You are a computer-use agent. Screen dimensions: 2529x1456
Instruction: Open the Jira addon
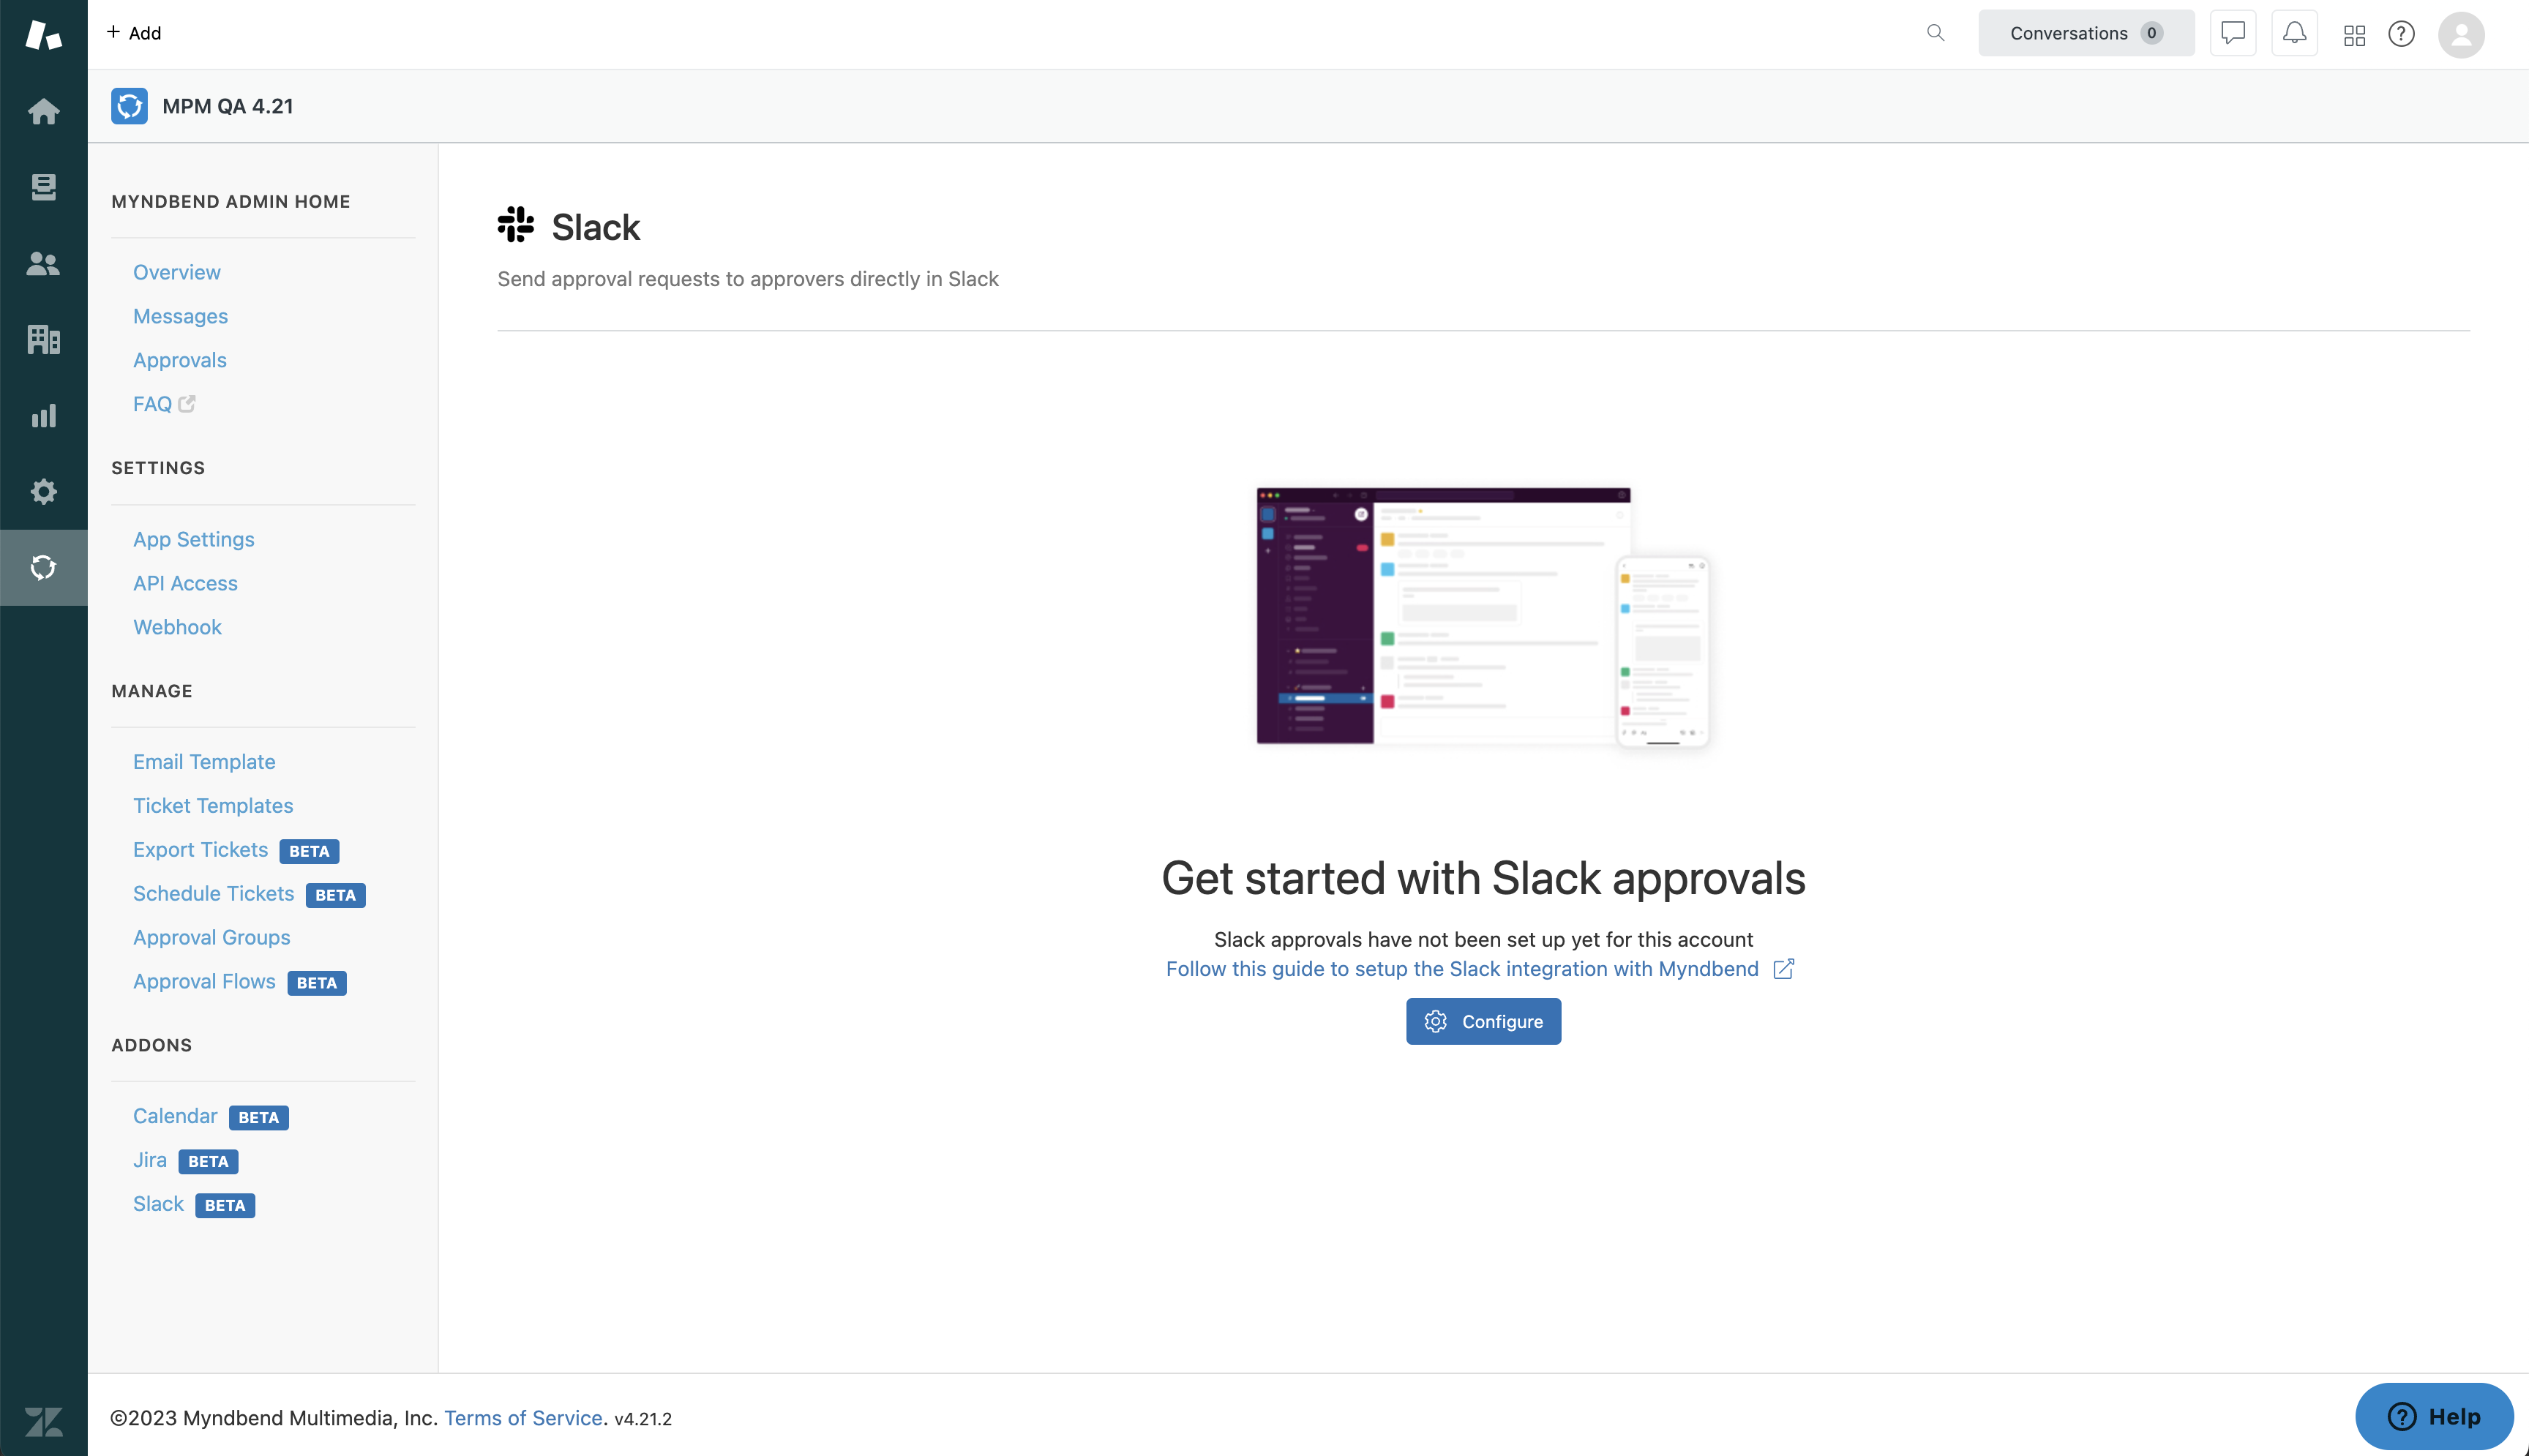[x=150, y=1160]
